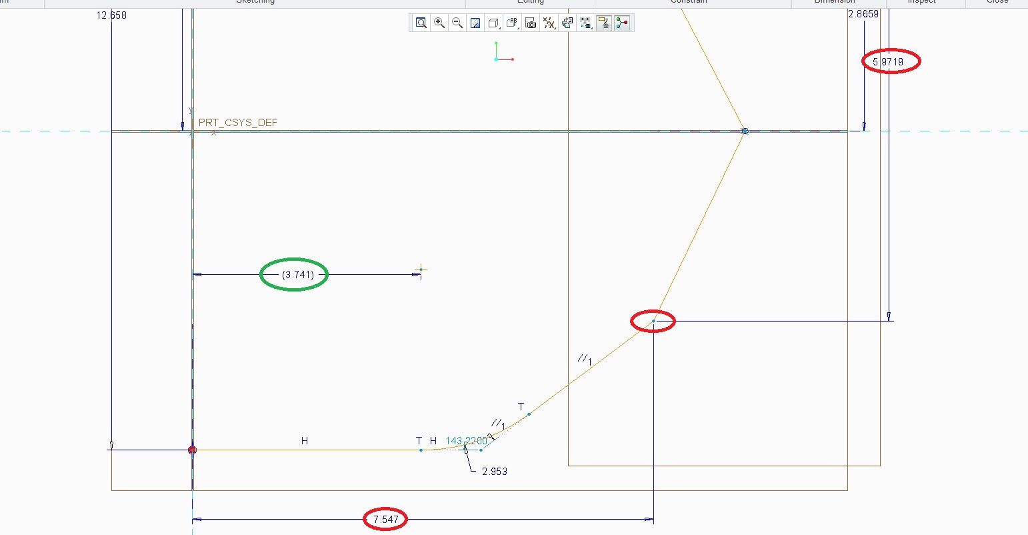Expand the Datum Display Filters dropdown

[x=549, y=23]
